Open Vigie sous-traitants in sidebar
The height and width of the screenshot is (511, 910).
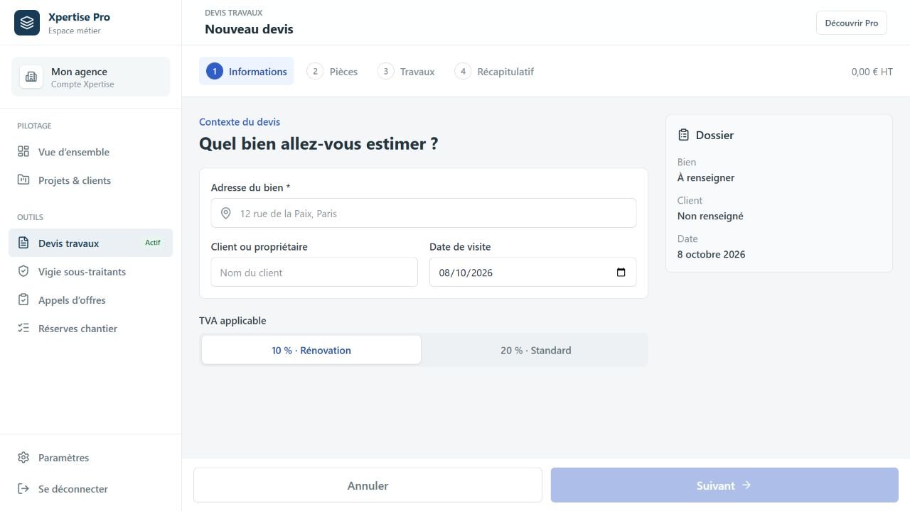click(x=91, y=271)
